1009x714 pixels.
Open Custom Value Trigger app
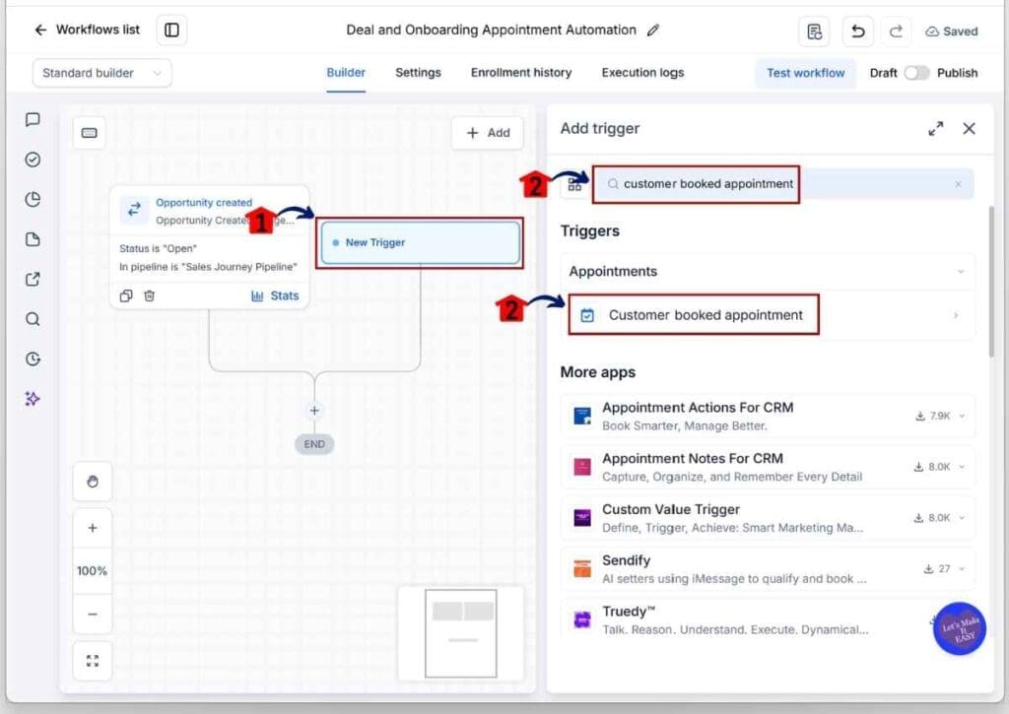pos(768,518)
